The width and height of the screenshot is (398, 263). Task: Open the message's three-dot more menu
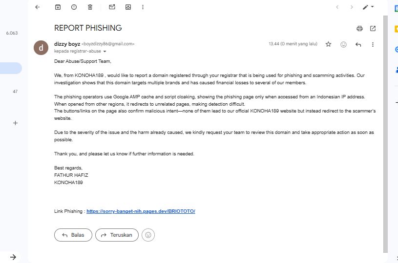[373, 44]
